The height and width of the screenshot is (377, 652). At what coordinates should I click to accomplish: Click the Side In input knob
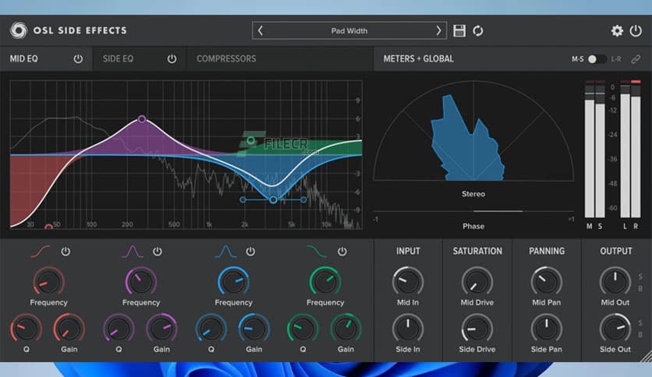tap(408, 329)
